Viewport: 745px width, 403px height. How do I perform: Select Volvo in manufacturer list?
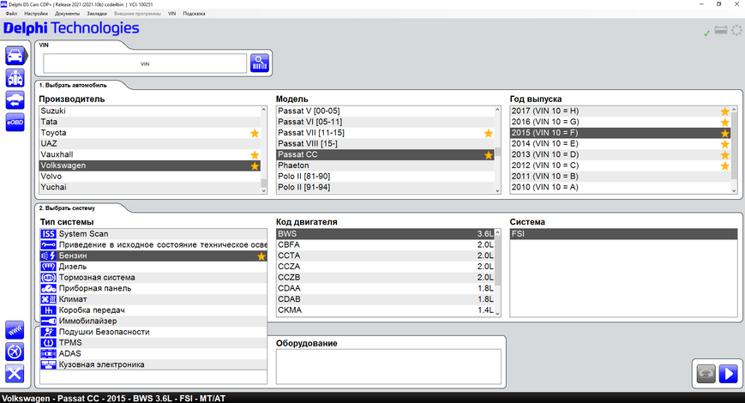point(150,177)
